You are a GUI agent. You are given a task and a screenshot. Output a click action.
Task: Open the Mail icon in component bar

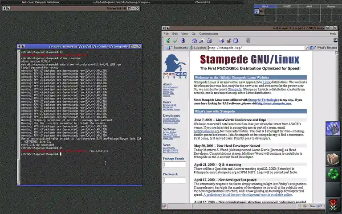click(311, 206)
